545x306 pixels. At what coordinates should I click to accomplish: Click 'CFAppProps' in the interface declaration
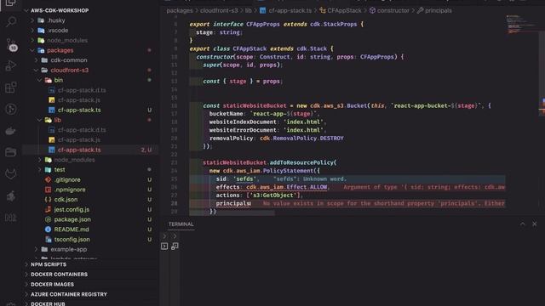pyautogui.click(x=263, y=25)
